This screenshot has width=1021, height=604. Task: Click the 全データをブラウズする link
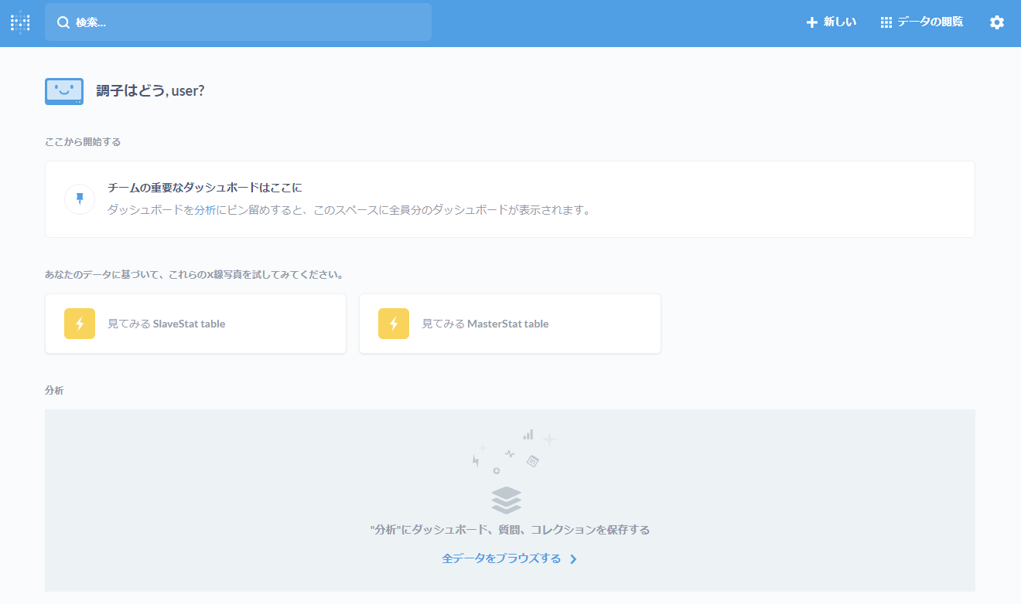pos(501,558)
